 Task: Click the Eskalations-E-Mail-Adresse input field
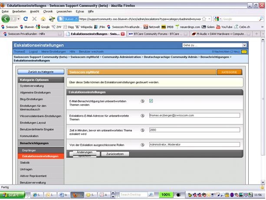[x=194, y=115]
